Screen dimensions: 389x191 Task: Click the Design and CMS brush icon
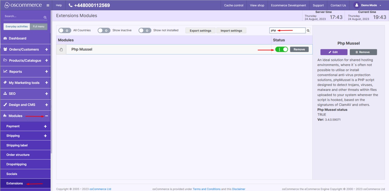coord(5,104)
